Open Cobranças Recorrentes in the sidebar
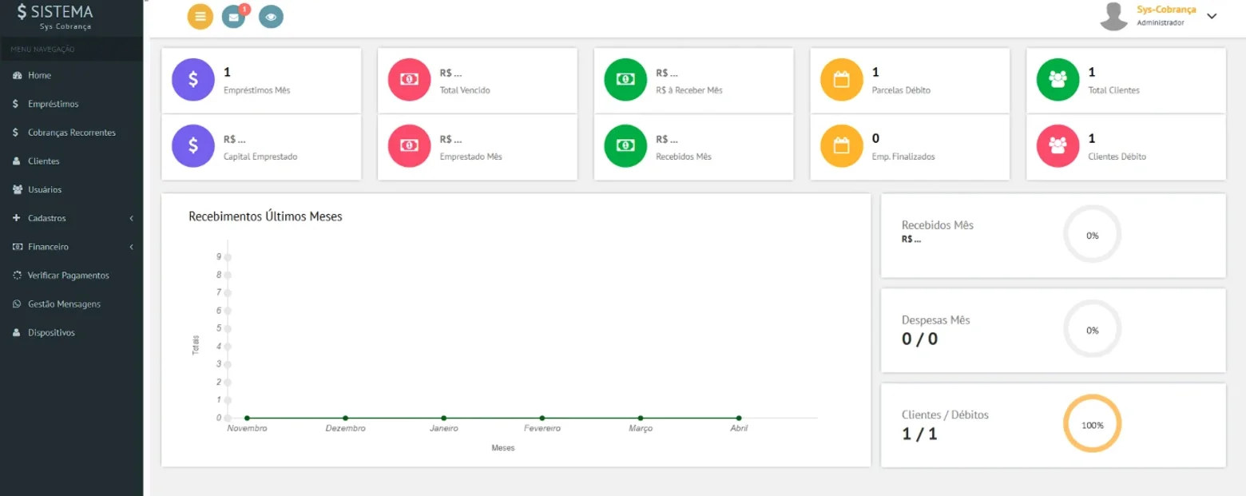The image size is (1246, 496). click(x=72, y=133)
